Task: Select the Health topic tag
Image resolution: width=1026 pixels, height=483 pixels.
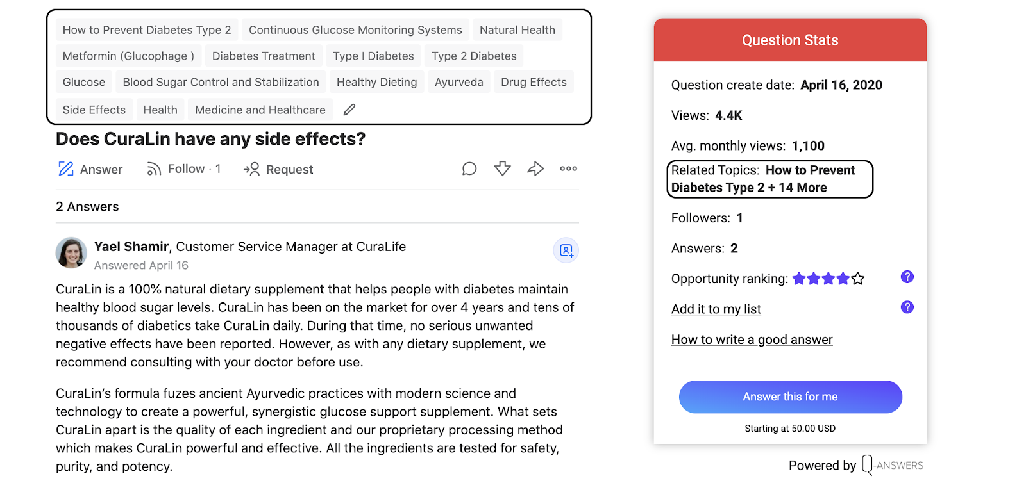Action: click(x=160, y=110)
